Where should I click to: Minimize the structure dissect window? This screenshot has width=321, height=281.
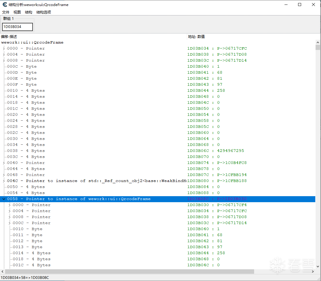click(286, 5)
